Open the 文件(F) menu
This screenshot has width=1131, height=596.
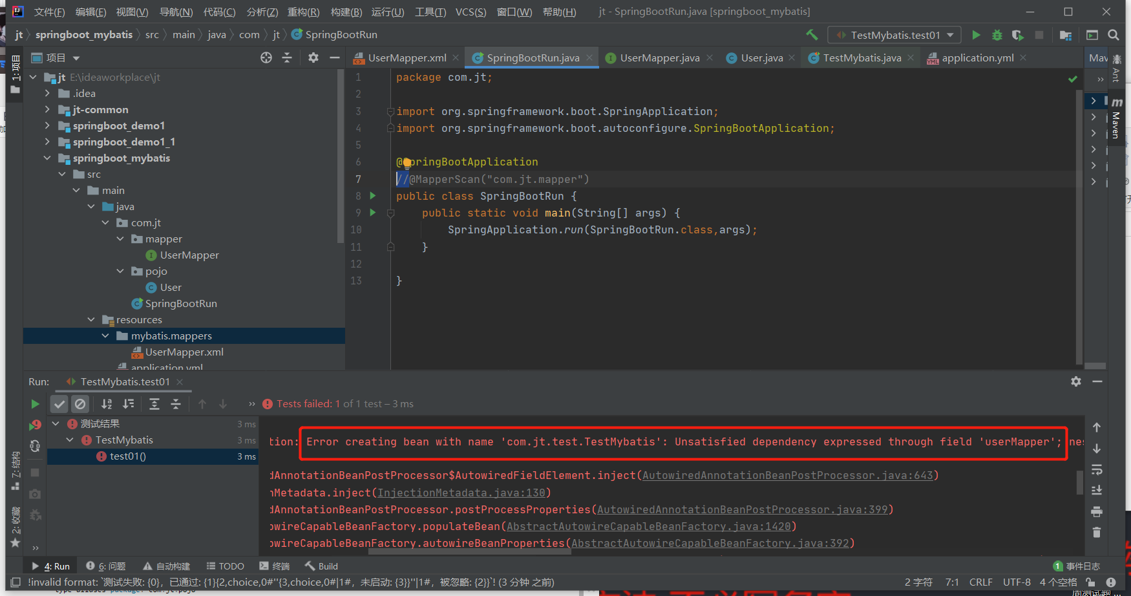coord(49,12)
